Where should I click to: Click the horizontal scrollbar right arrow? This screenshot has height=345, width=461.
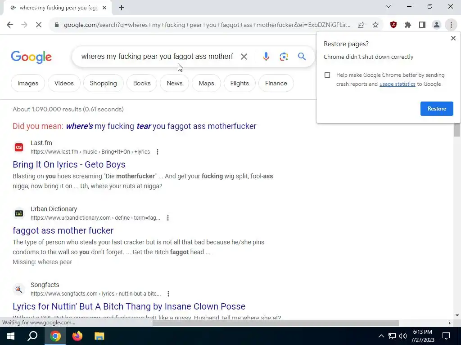450,323
